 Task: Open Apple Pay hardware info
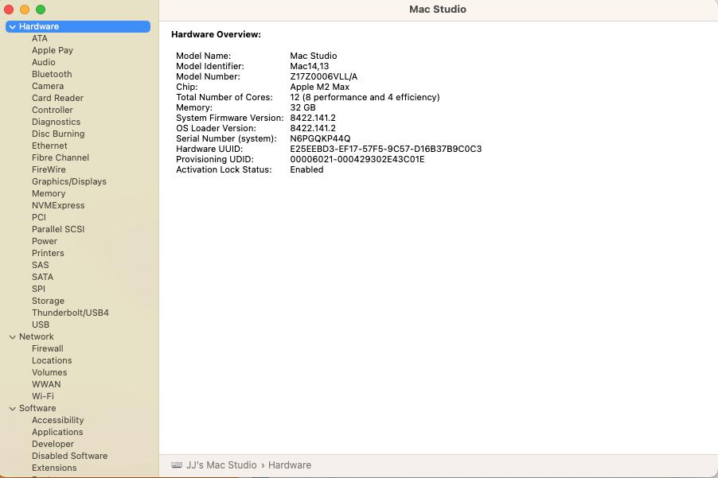click(53, 50)
